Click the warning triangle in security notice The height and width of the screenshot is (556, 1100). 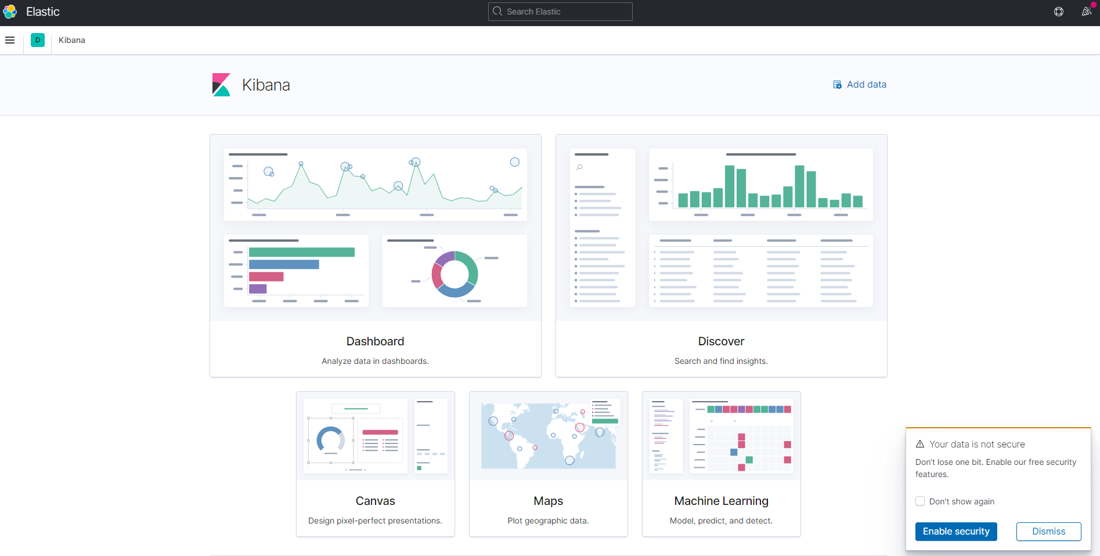pyautogui.click(x=920, y=444)
